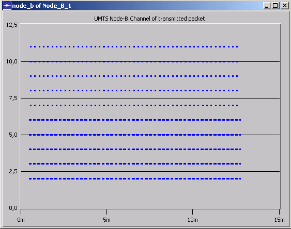Click the dotted data series at value 7

[x=134, y=106]
